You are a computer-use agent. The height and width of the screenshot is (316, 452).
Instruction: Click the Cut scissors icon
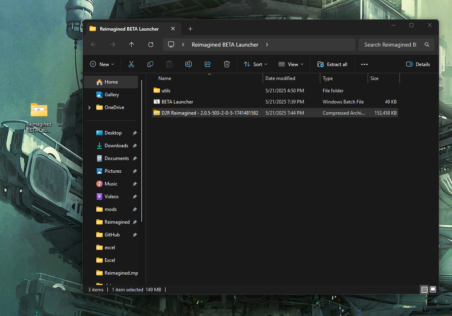pos(131,64)
